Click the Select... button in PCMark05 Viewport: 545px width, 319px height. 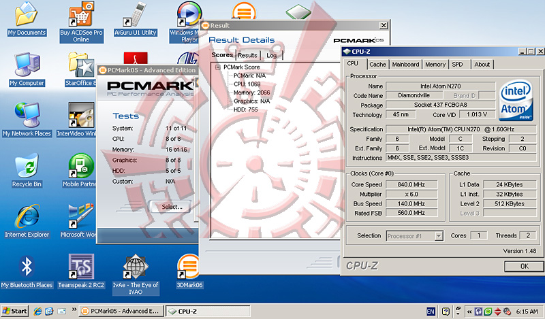click(x=172, y=207)
